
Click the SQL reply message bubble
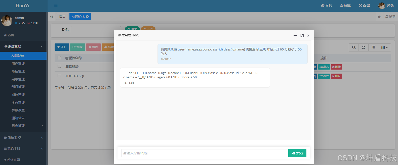(x=195, y=78)
